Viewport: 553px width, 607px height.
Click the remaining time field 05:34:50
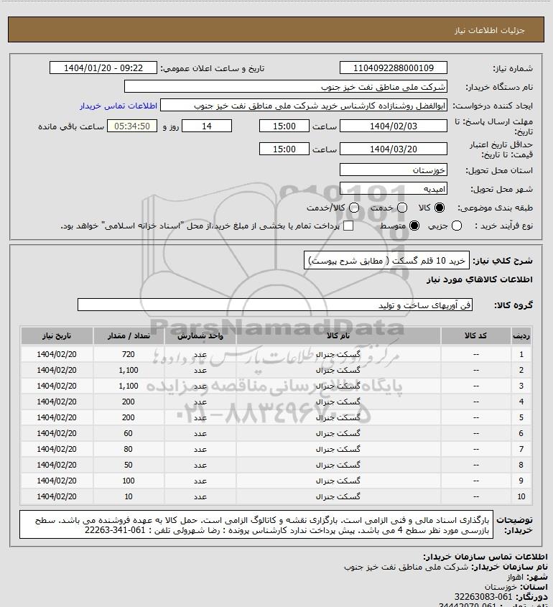click(x=132, y=126)
